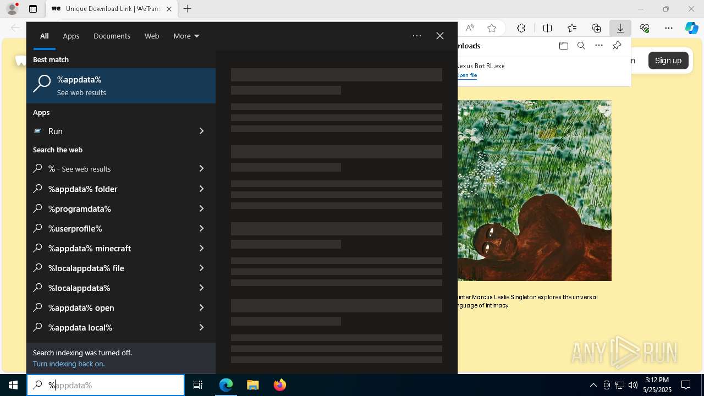Viewport: 704px width, 396px height.
Task: Expand the '%appdata% minecraft' suggestion arrow
Action: coord(201,248)
